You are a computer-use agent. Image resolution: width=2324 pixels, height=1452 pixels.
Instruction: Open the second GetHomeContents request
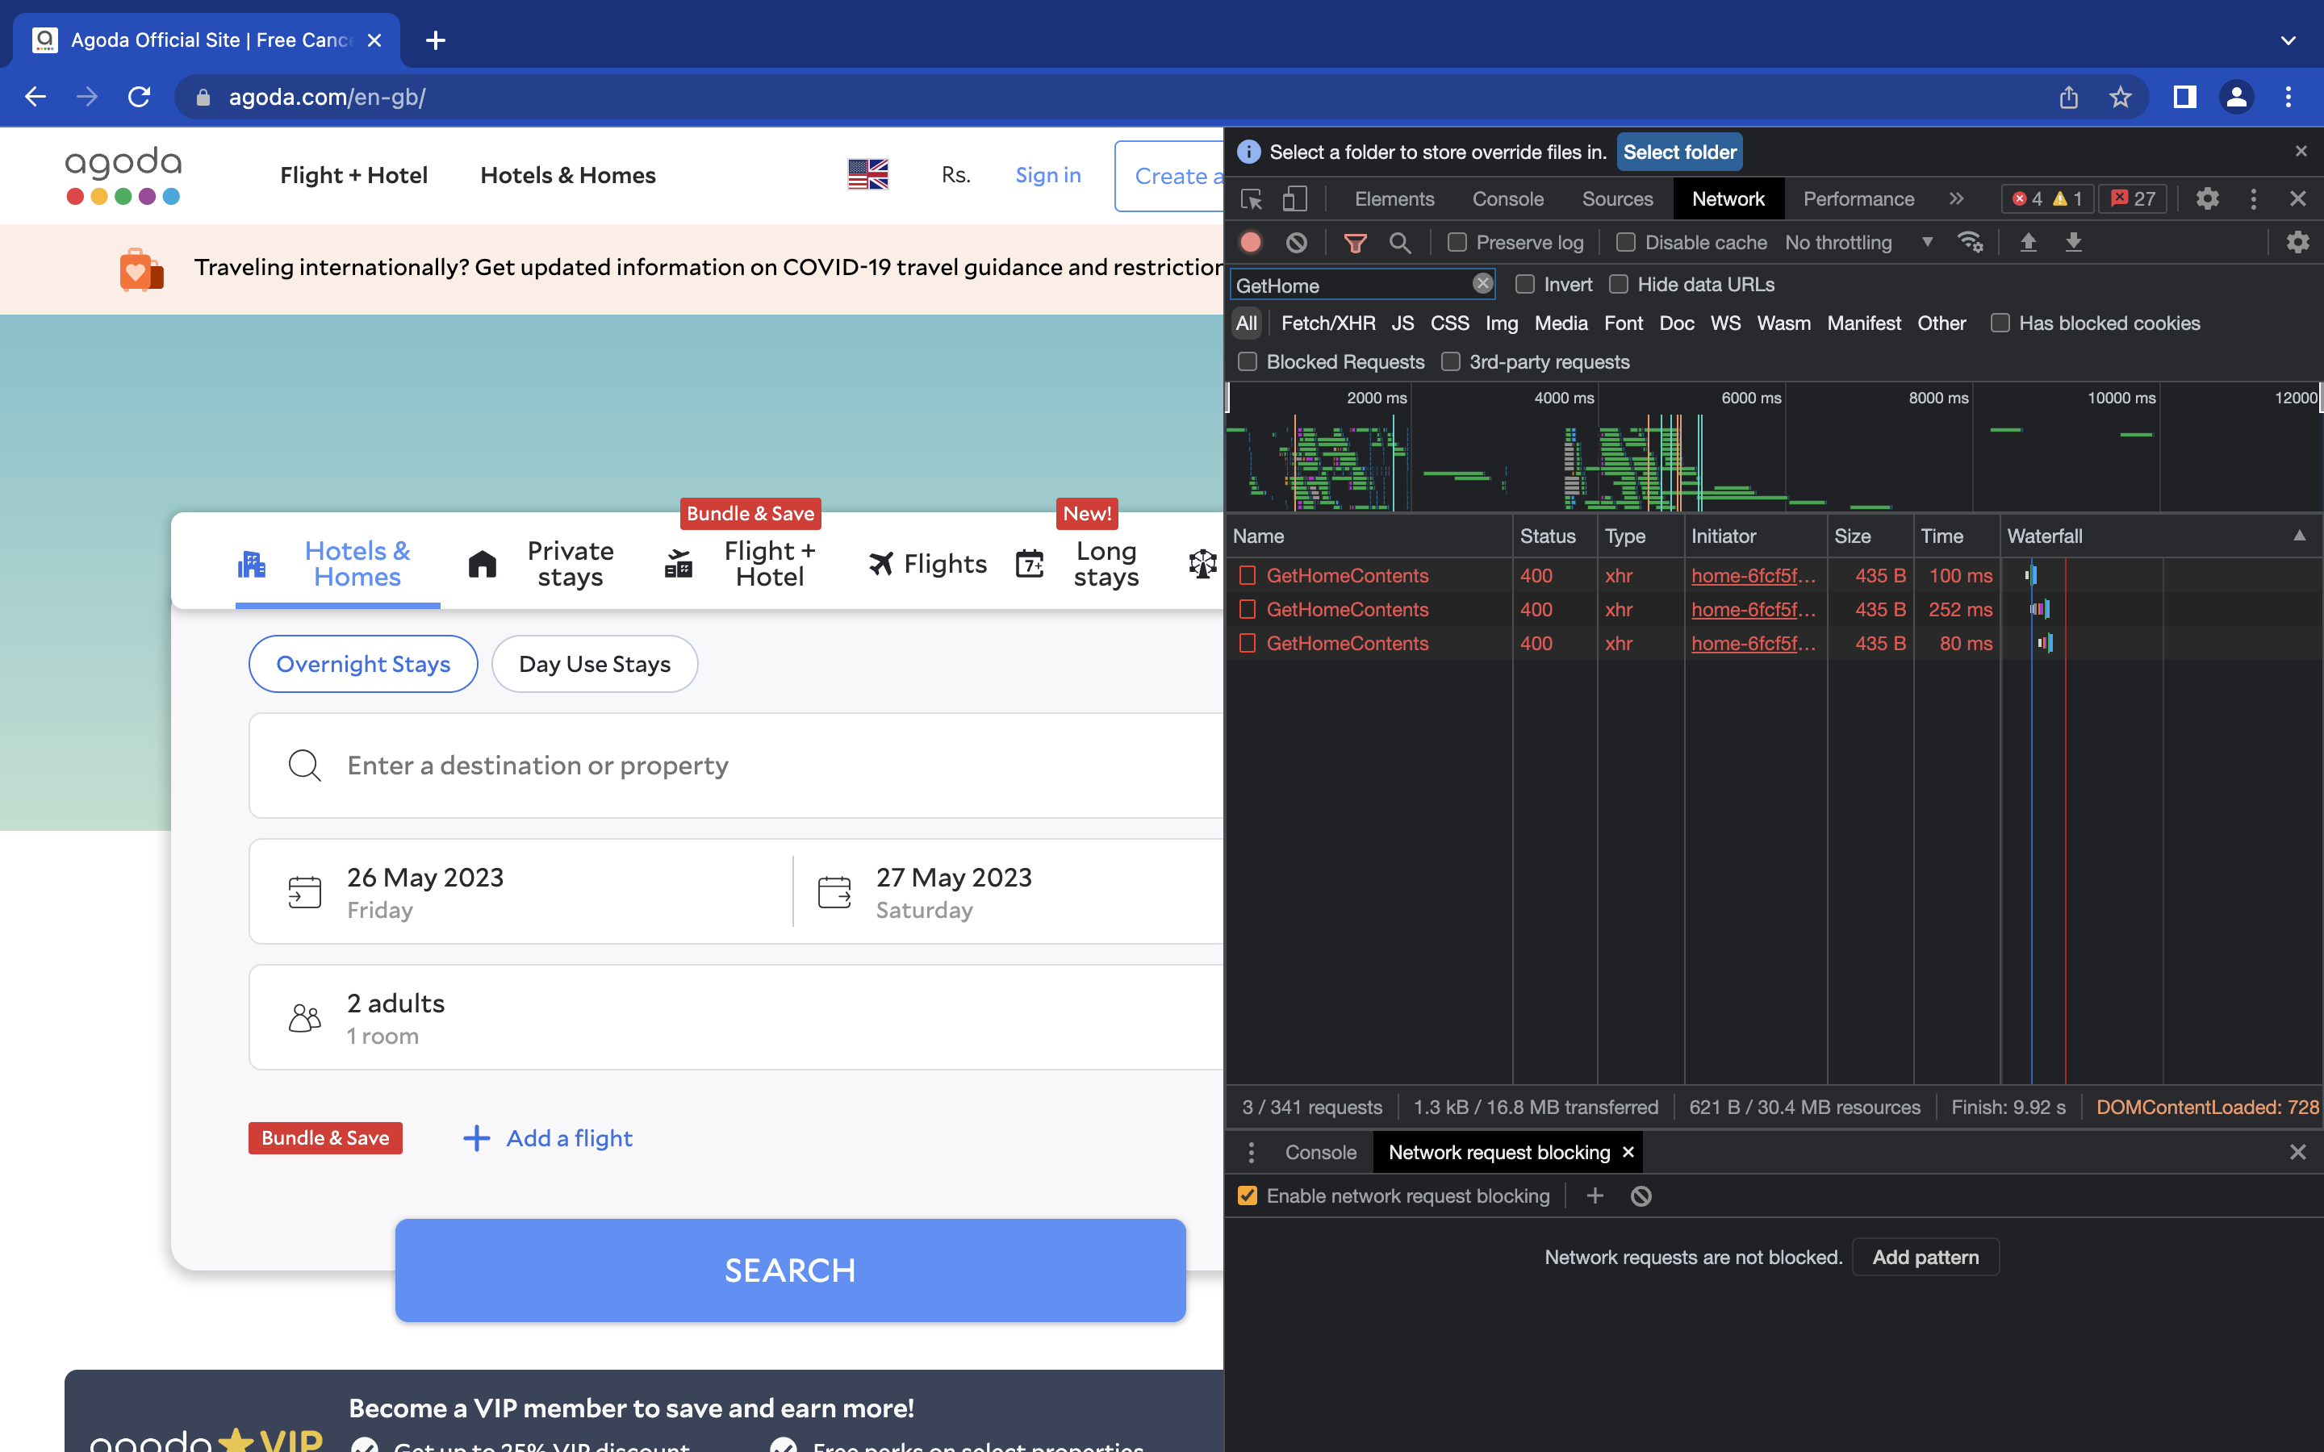click(x=1348, y=609)
